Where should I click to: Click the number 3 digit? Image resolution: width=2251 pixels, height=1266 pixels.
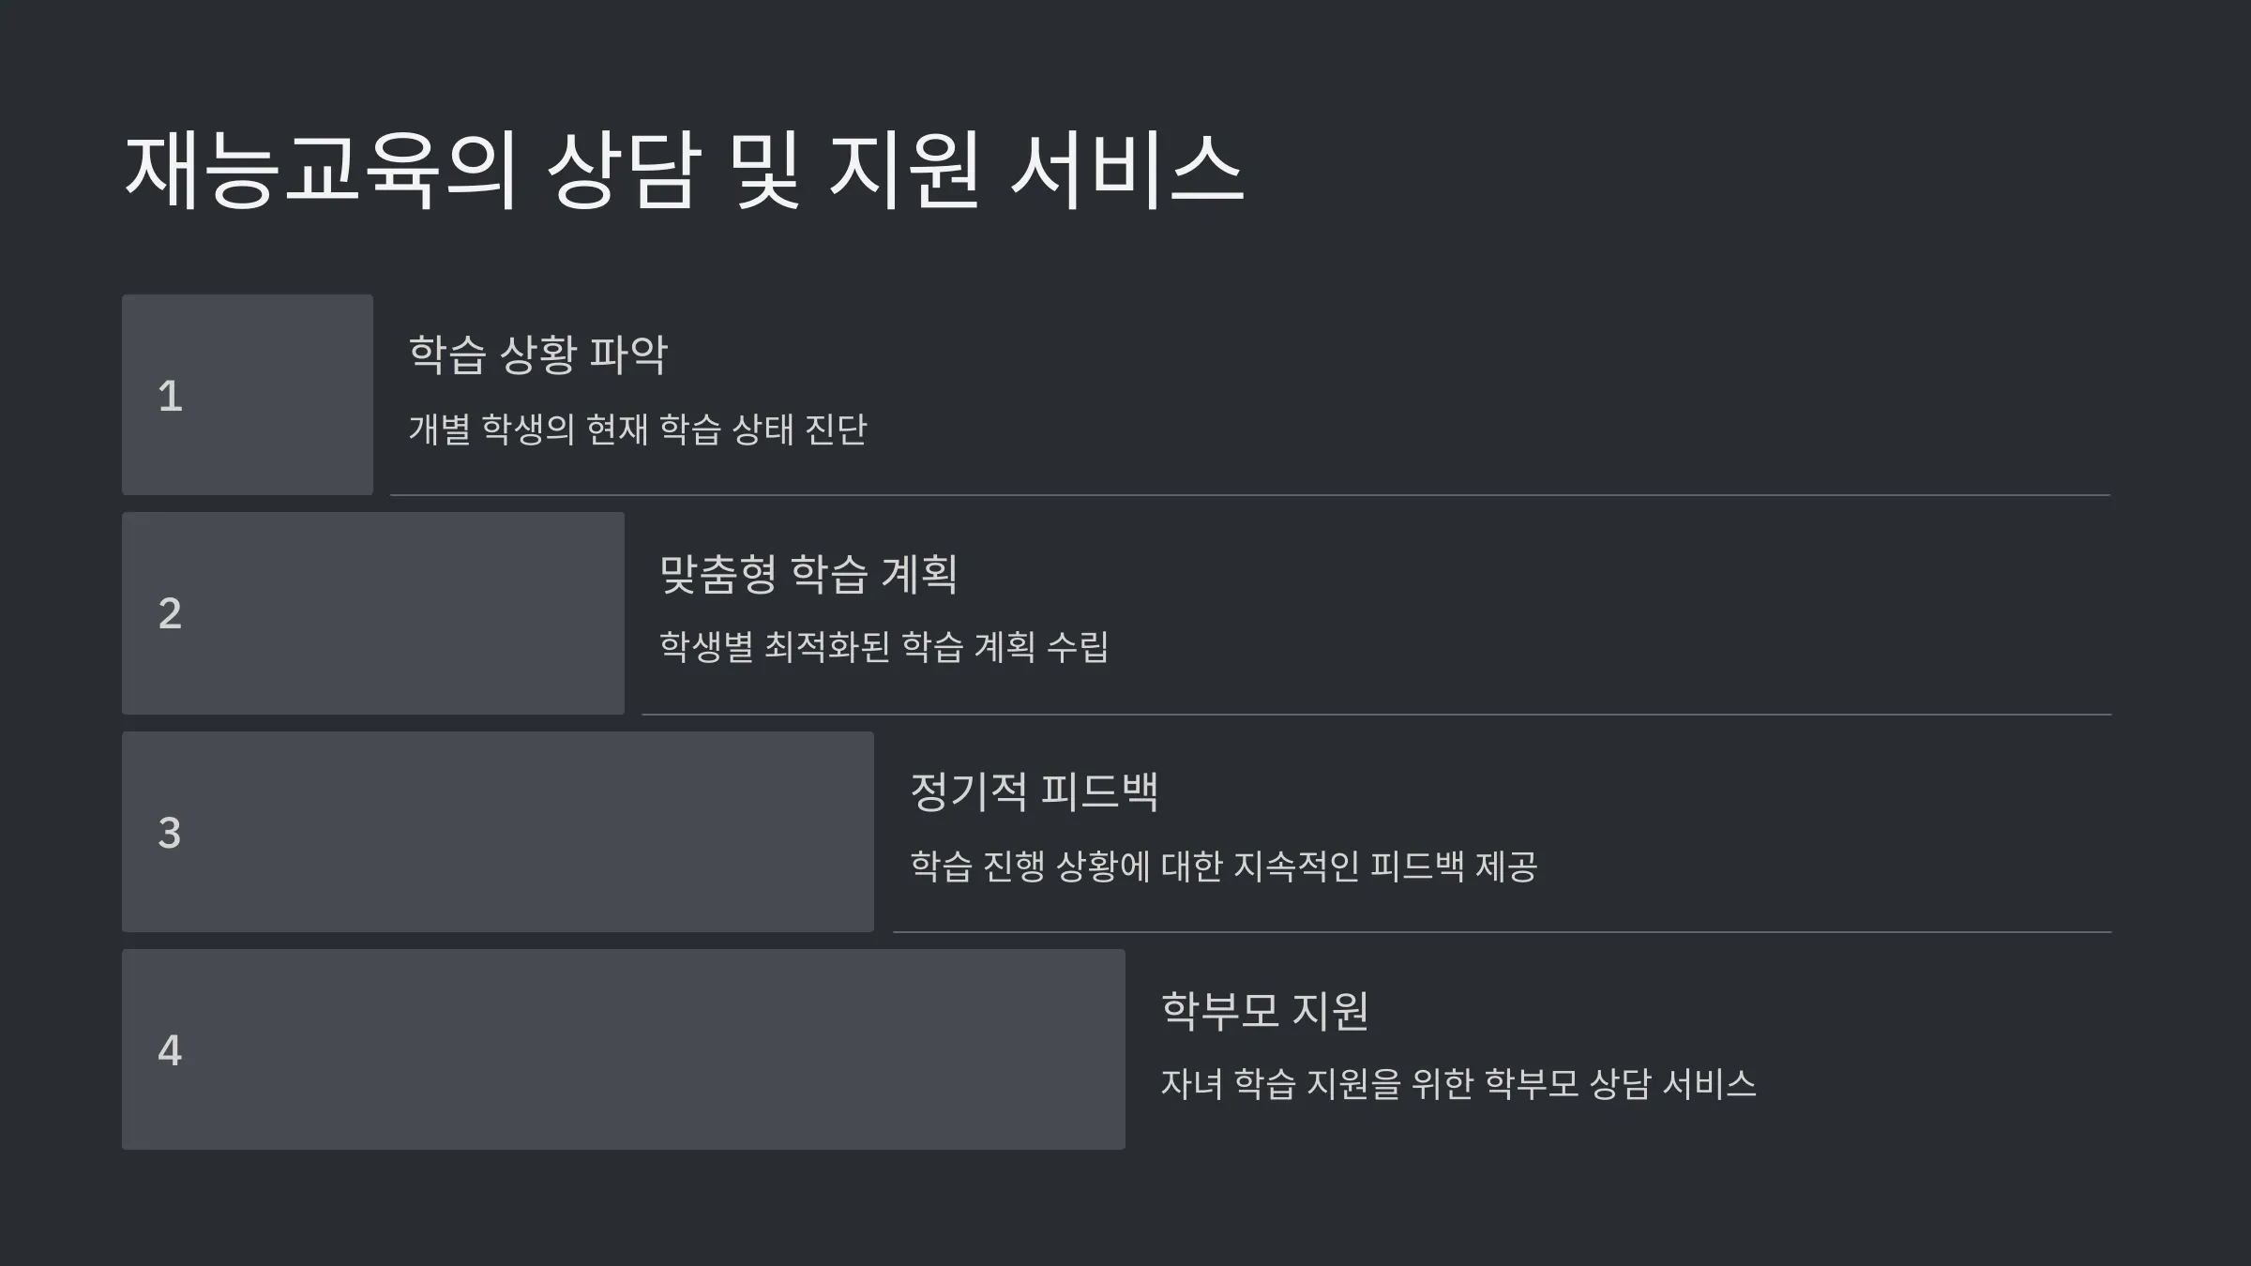pos(170,833)
